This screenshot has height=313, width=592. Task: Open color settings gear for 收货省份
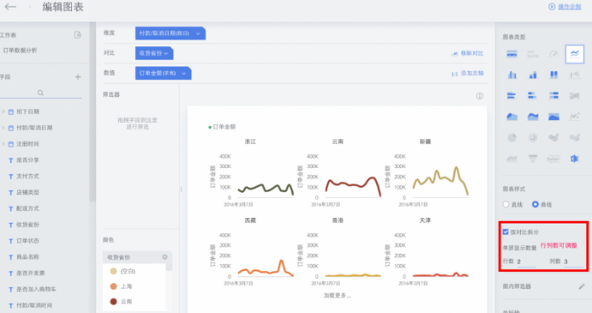(164, 257)
